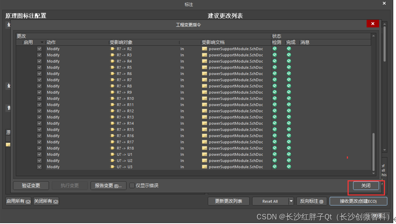Click the green check status icon for U3

(x=275, y=166)
